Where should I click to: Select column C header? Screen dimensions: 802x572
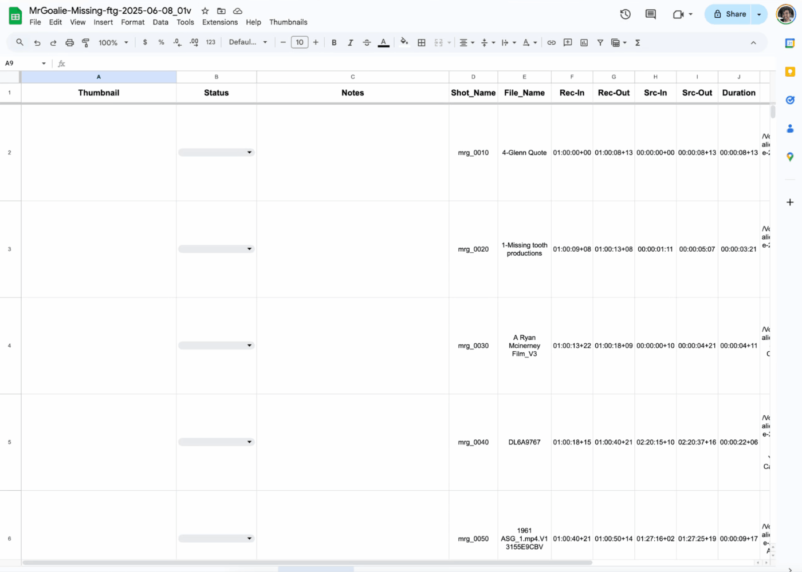coord(353,77)
